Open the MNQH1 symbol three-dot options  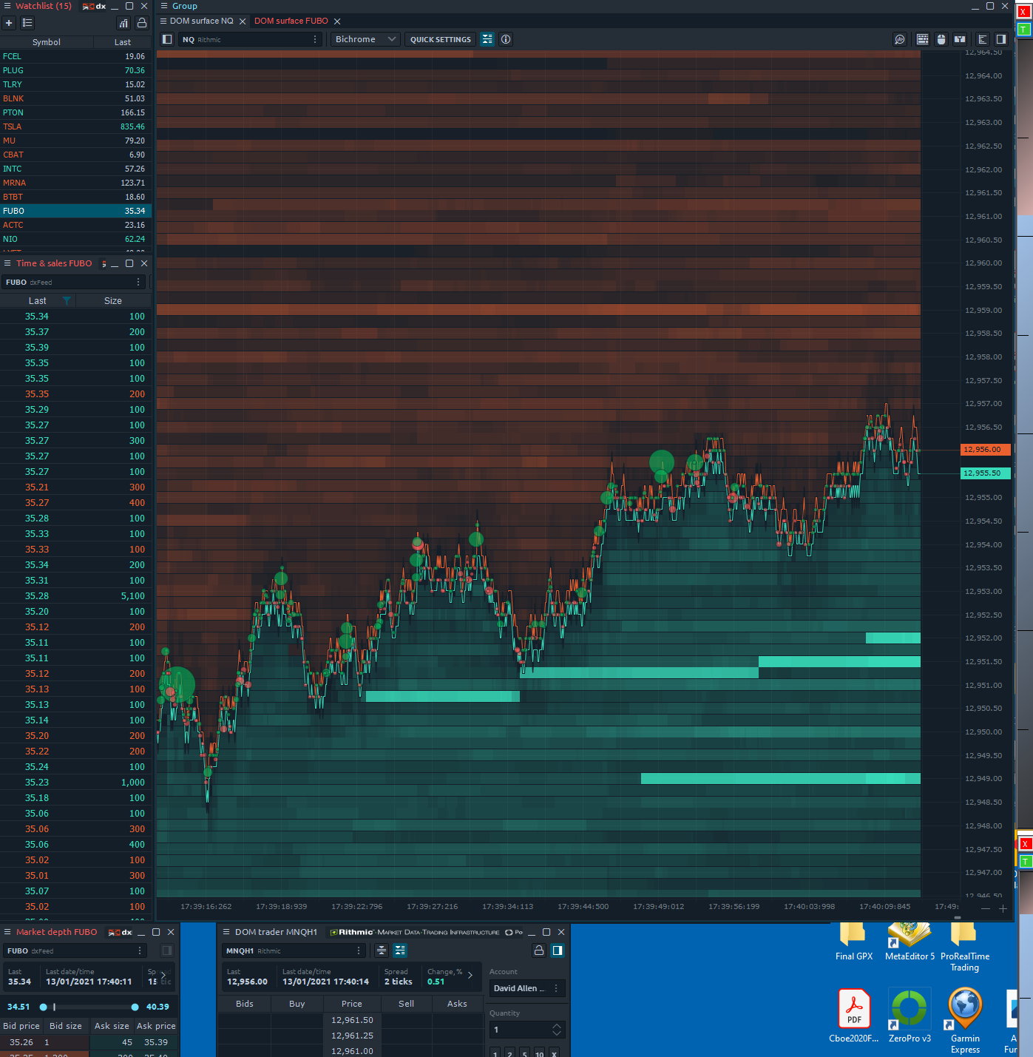pyautogui.click(x=359, y=950)
